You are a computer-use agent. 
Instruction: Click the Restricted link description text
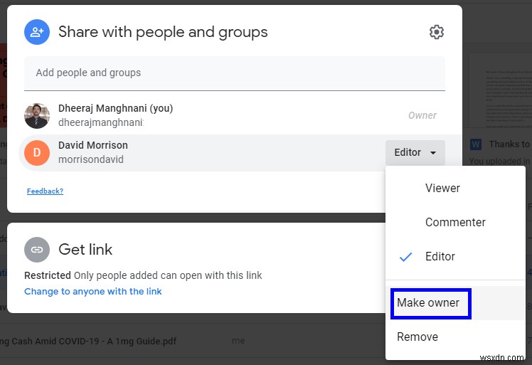pos(143,275)
